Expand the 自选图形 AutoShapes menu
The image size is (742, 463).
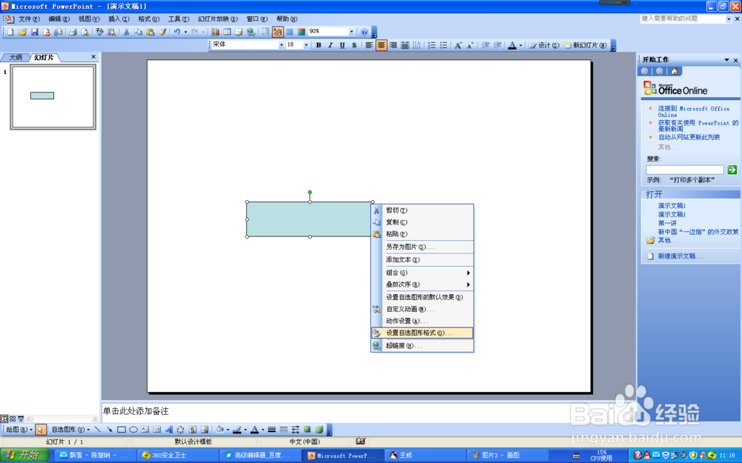point(70,430)
